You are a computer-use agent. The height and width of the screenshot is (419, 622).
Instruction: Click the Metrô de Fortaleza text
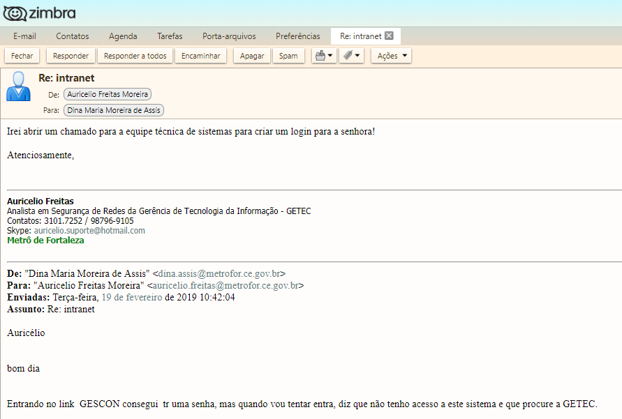click(x=45, y=241)
